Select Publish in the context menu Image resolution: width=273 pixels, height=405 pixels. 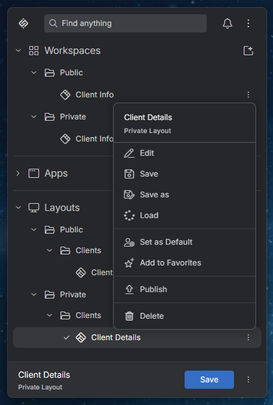[x=185, y=289]
